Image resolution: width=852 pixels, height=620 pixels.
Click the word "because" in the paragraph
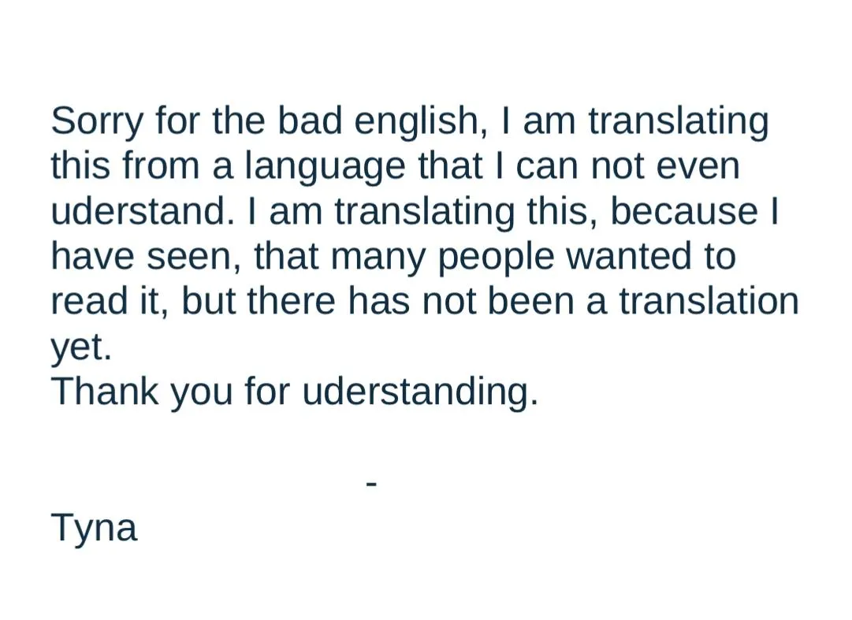(684, 210)
